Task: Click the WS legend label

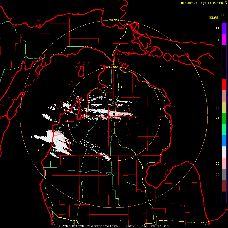Action: (218, 141)
